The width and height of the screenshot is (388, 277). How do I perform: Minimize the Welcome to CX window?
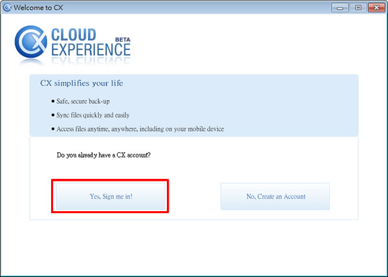[340, 8]
